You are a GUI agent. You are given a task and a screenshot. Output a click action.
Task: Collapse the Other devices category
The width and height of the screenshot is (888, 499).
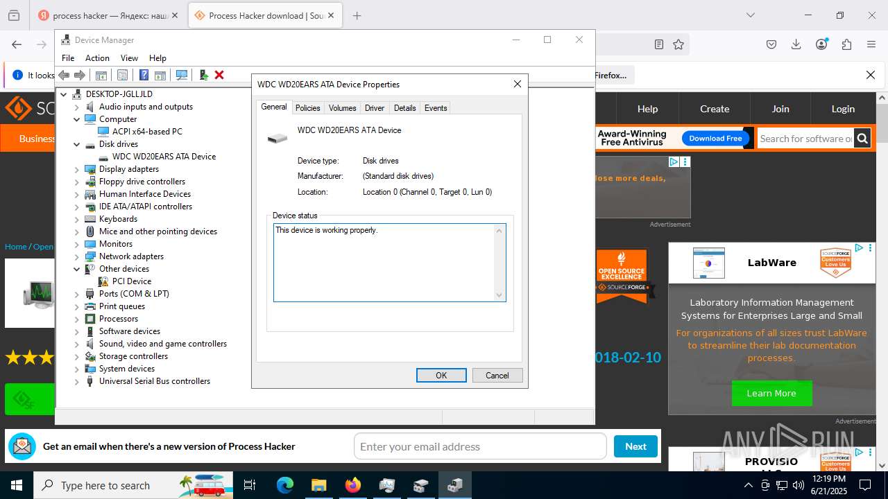(77, 269)
